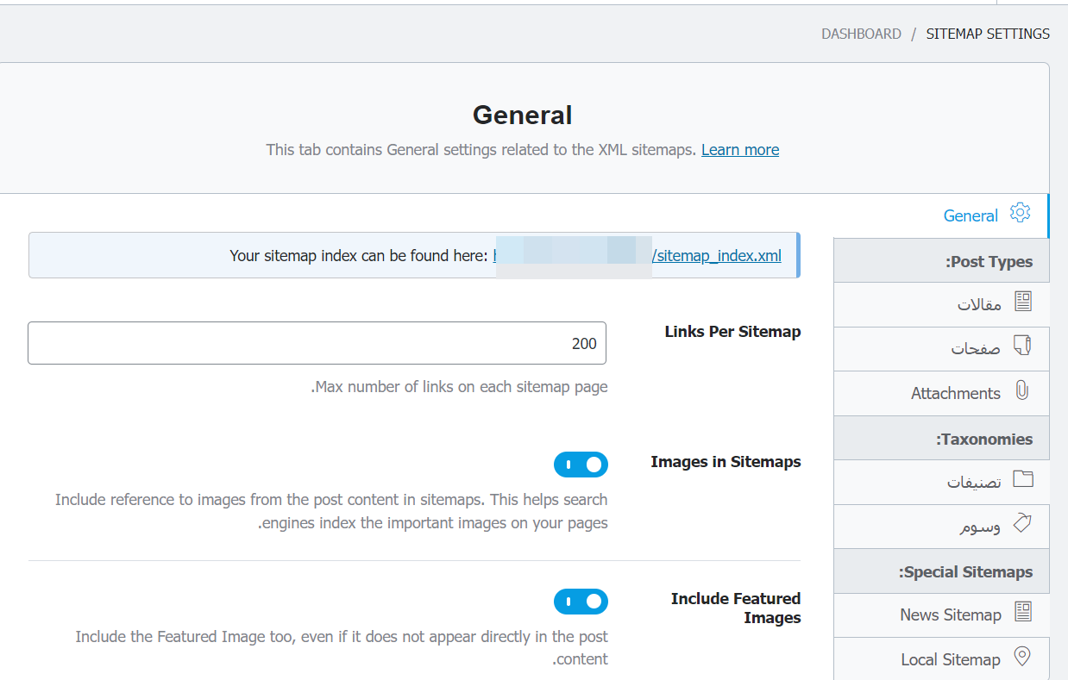Go to Dashboard breadcrumb
1068x680 pixels.
(860, 34)
